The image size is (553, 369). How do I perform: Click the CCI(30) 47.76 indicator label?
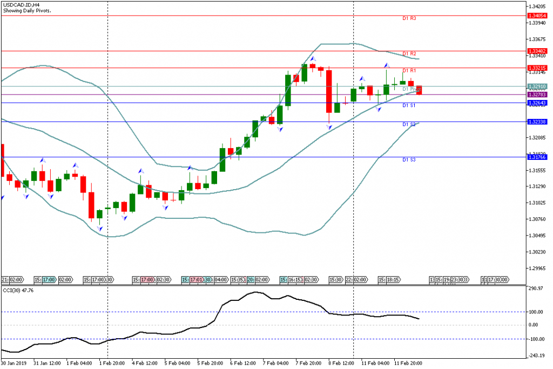pyautogui.click(x=18, y=290)
